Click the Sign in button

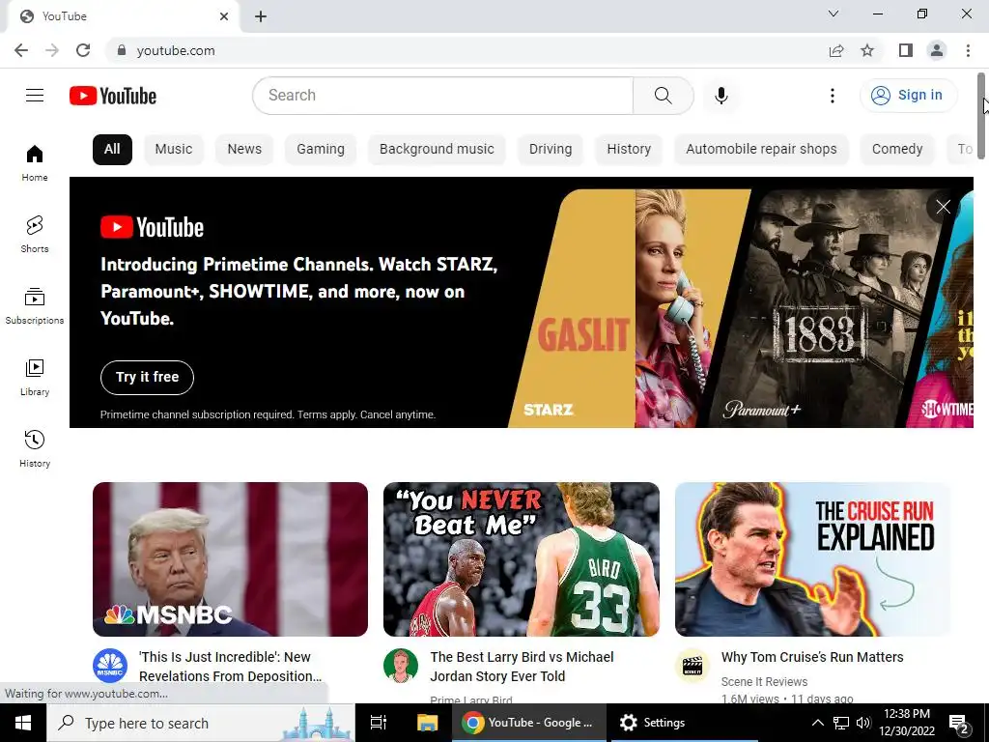(908, 96)
